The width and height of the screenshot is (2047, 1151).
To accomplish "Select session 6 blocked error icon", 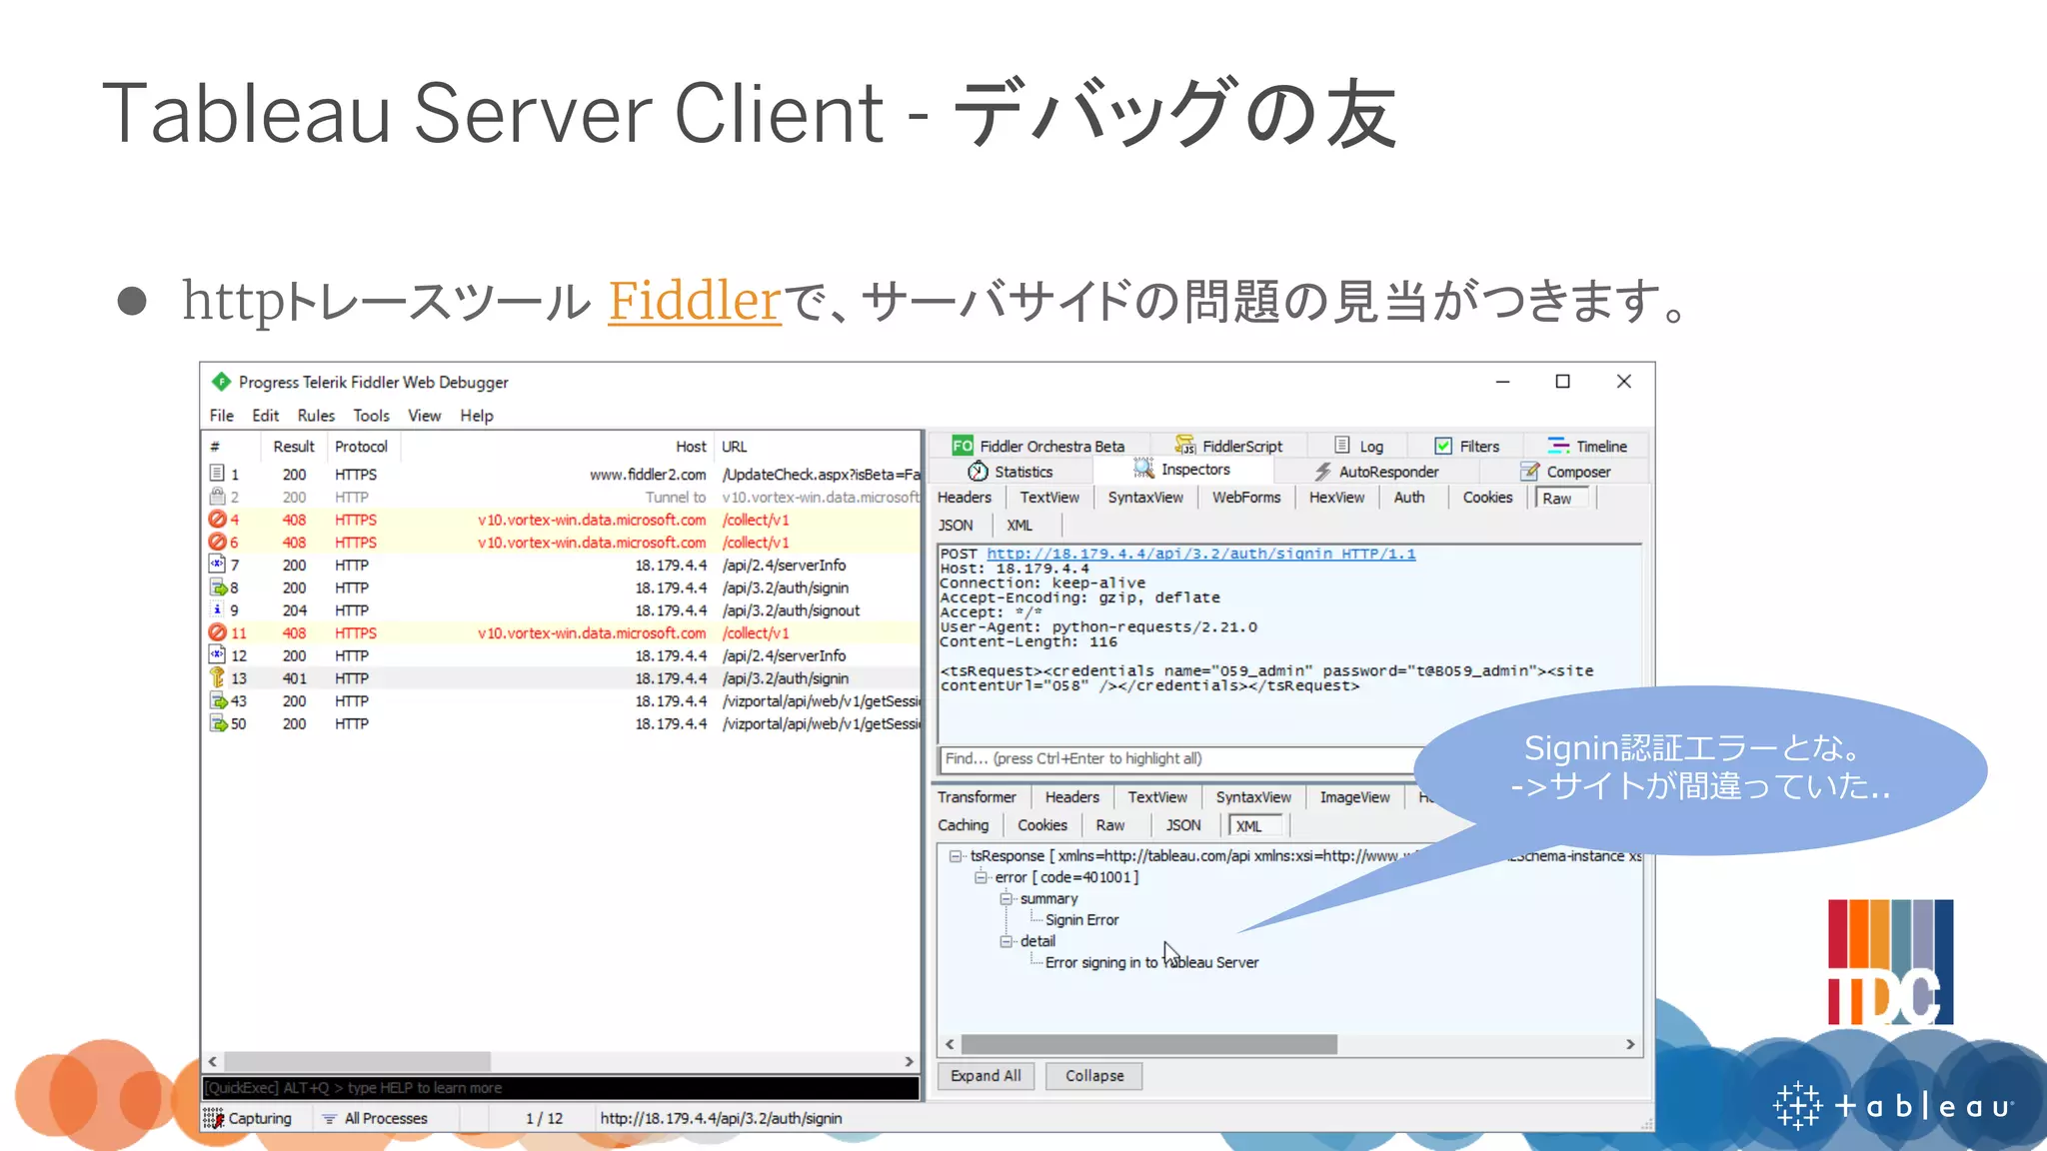I will pos(217,543).
